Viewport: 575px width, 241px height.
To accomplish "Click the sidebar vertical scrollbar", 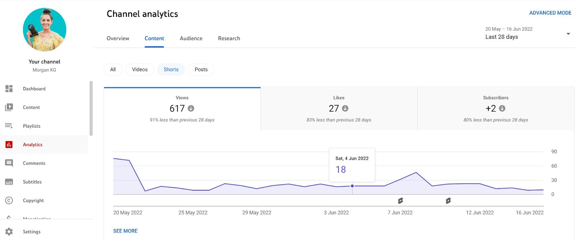I will (x=91, y=108).
